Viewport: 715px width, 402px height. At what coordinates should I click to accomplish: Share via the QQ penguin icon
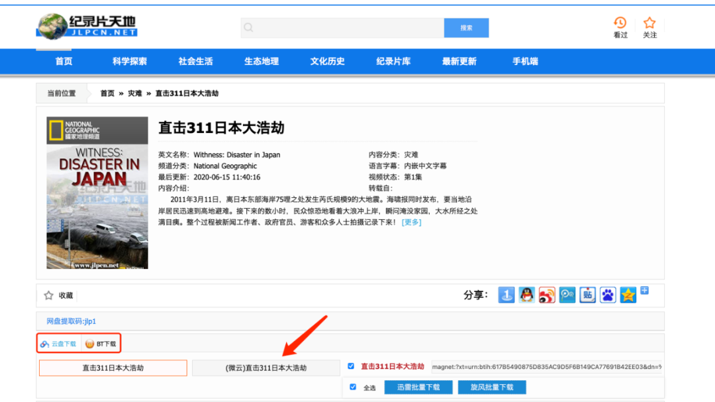[527, 295]
